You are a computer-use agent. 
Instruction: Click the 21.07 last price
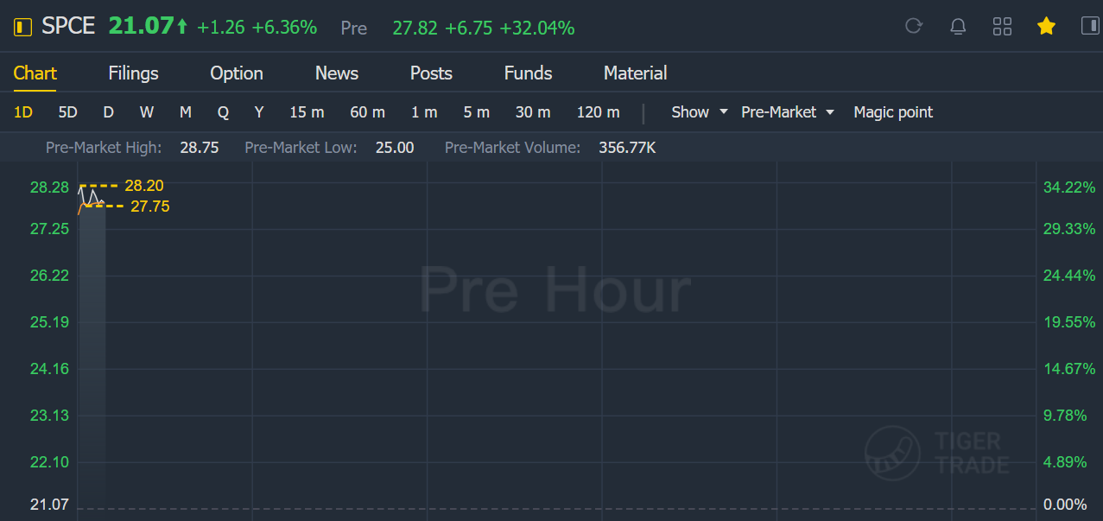tap(142, 26)
